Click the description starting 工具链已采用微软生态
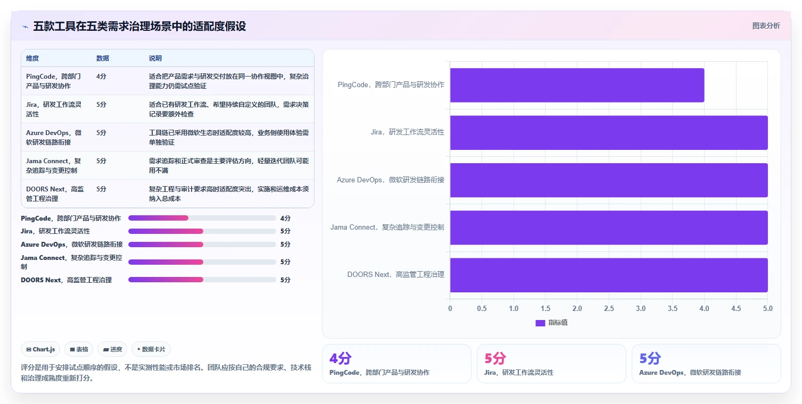802x404 pixels. pos(229,137)
